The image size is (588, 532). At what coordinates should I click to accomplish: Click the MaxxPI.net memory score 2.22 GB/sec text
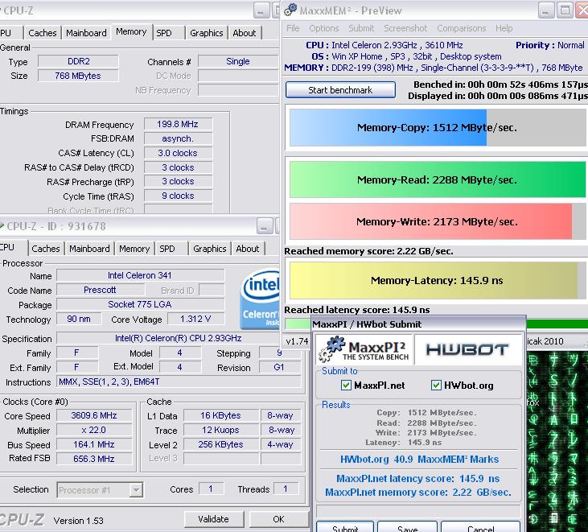tap(418, 493)
